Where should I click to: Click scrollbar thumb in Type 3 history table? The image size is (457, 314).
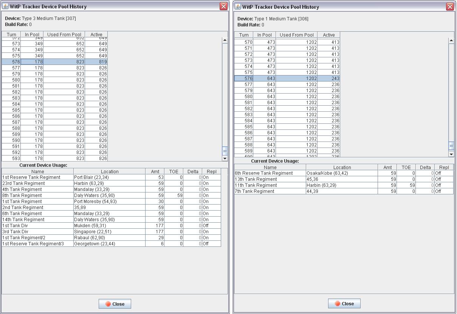[225, 151]
